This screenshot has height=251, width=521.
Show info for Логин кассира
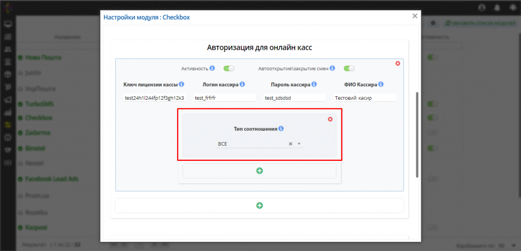point(242,85)
